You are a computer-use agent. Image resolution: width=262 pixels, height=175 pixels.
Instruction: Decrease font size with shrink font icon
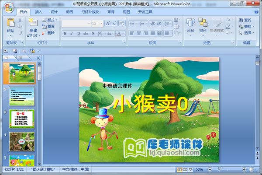[x=114, y=23]
